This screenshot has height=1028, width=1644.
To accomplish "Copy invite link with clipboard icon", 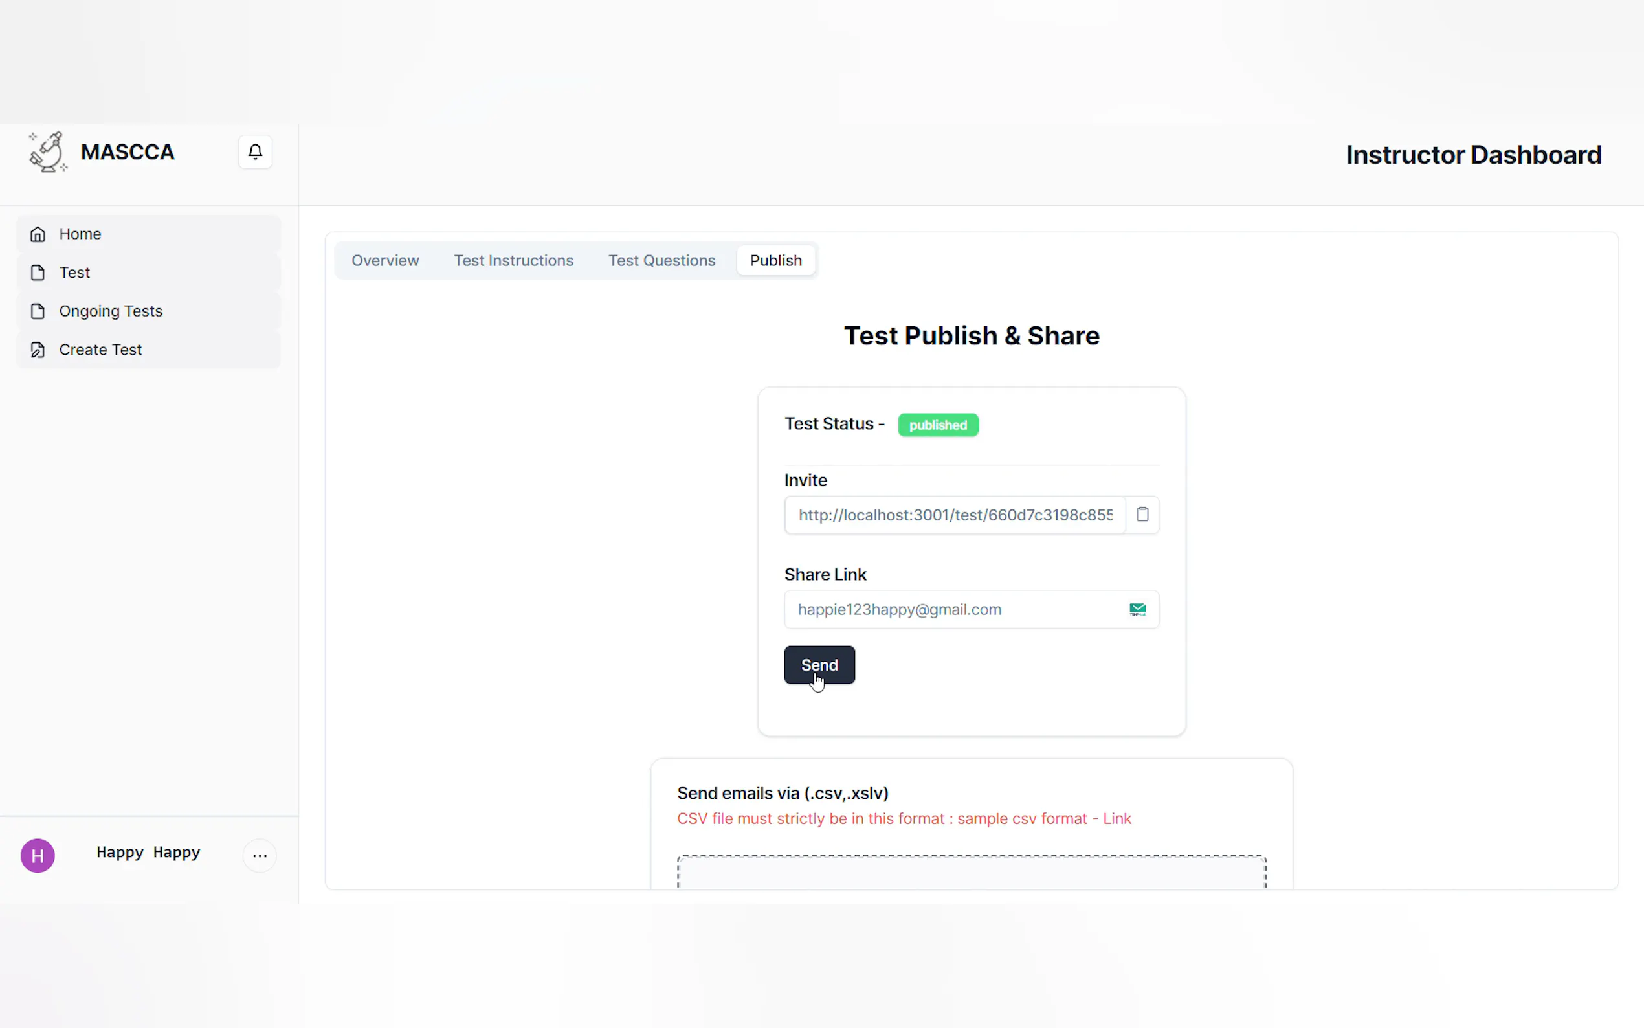I will pyautogui.click(x=1142, y=515).
